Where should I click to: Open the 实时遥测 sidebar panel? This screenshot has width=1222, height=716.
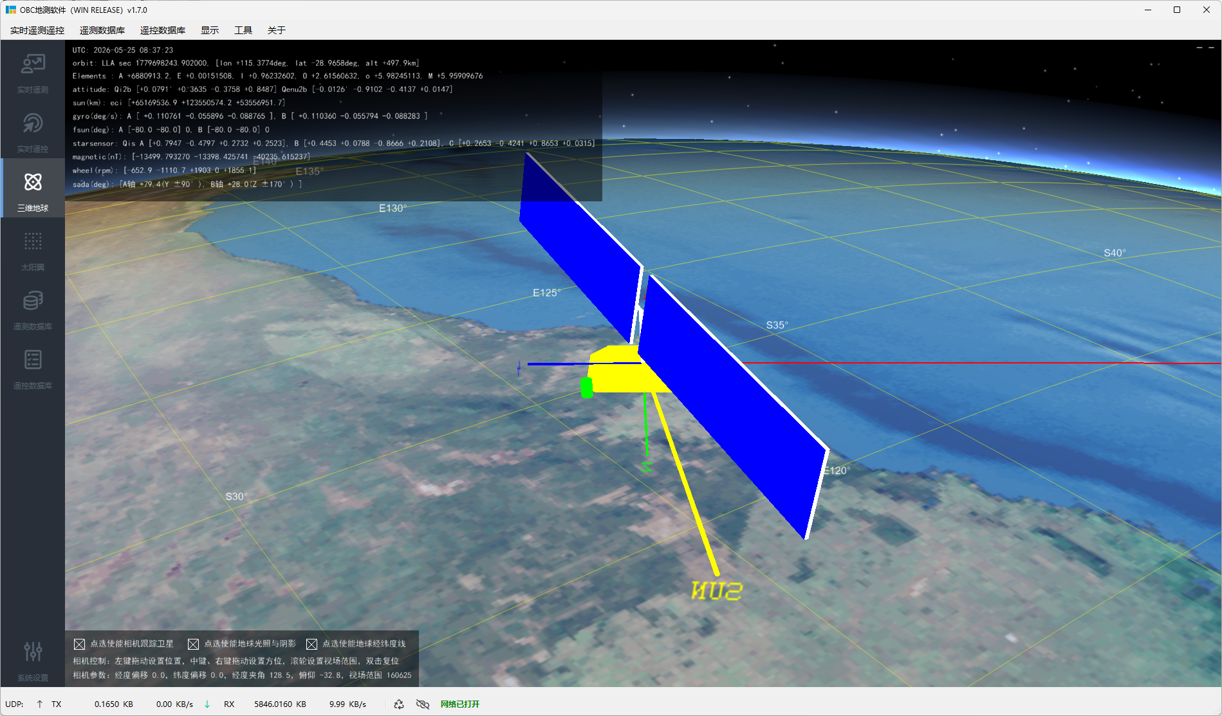coord(33,72)
